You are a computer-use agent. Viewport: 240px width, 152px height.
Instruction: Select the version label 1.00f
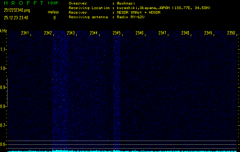53,3
